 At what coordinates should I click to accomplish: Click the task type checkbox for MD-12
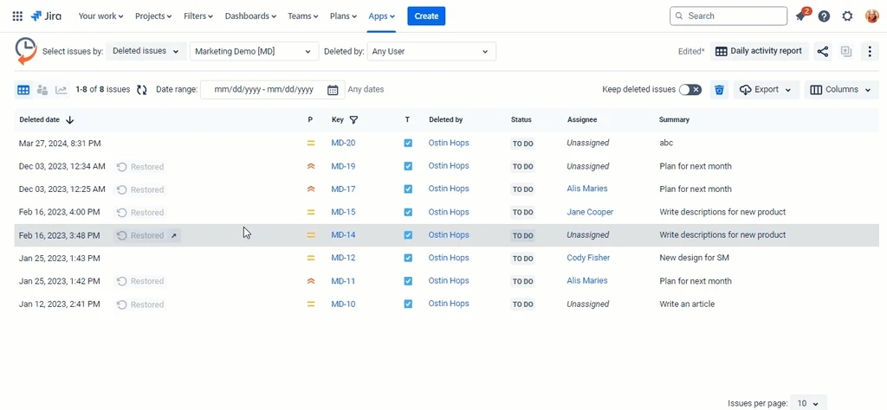coord(408,258)
